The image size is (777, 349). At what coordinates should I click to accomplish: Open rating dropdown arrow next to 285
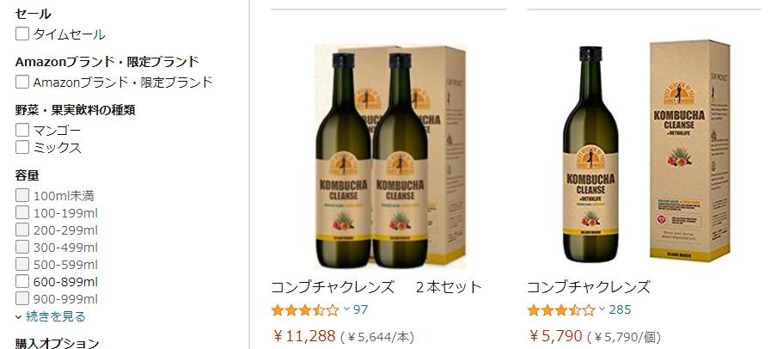click(602, 309)
